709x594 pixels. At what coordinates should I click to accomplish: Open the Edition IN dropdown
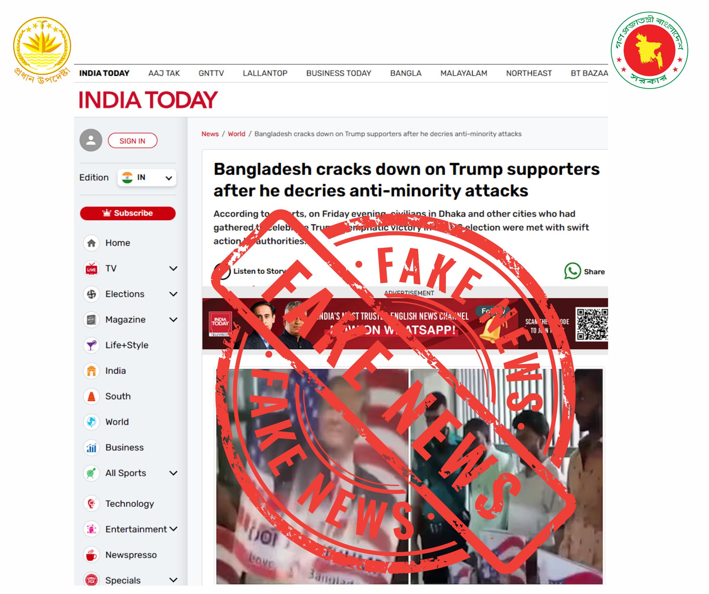pos(147,178)
